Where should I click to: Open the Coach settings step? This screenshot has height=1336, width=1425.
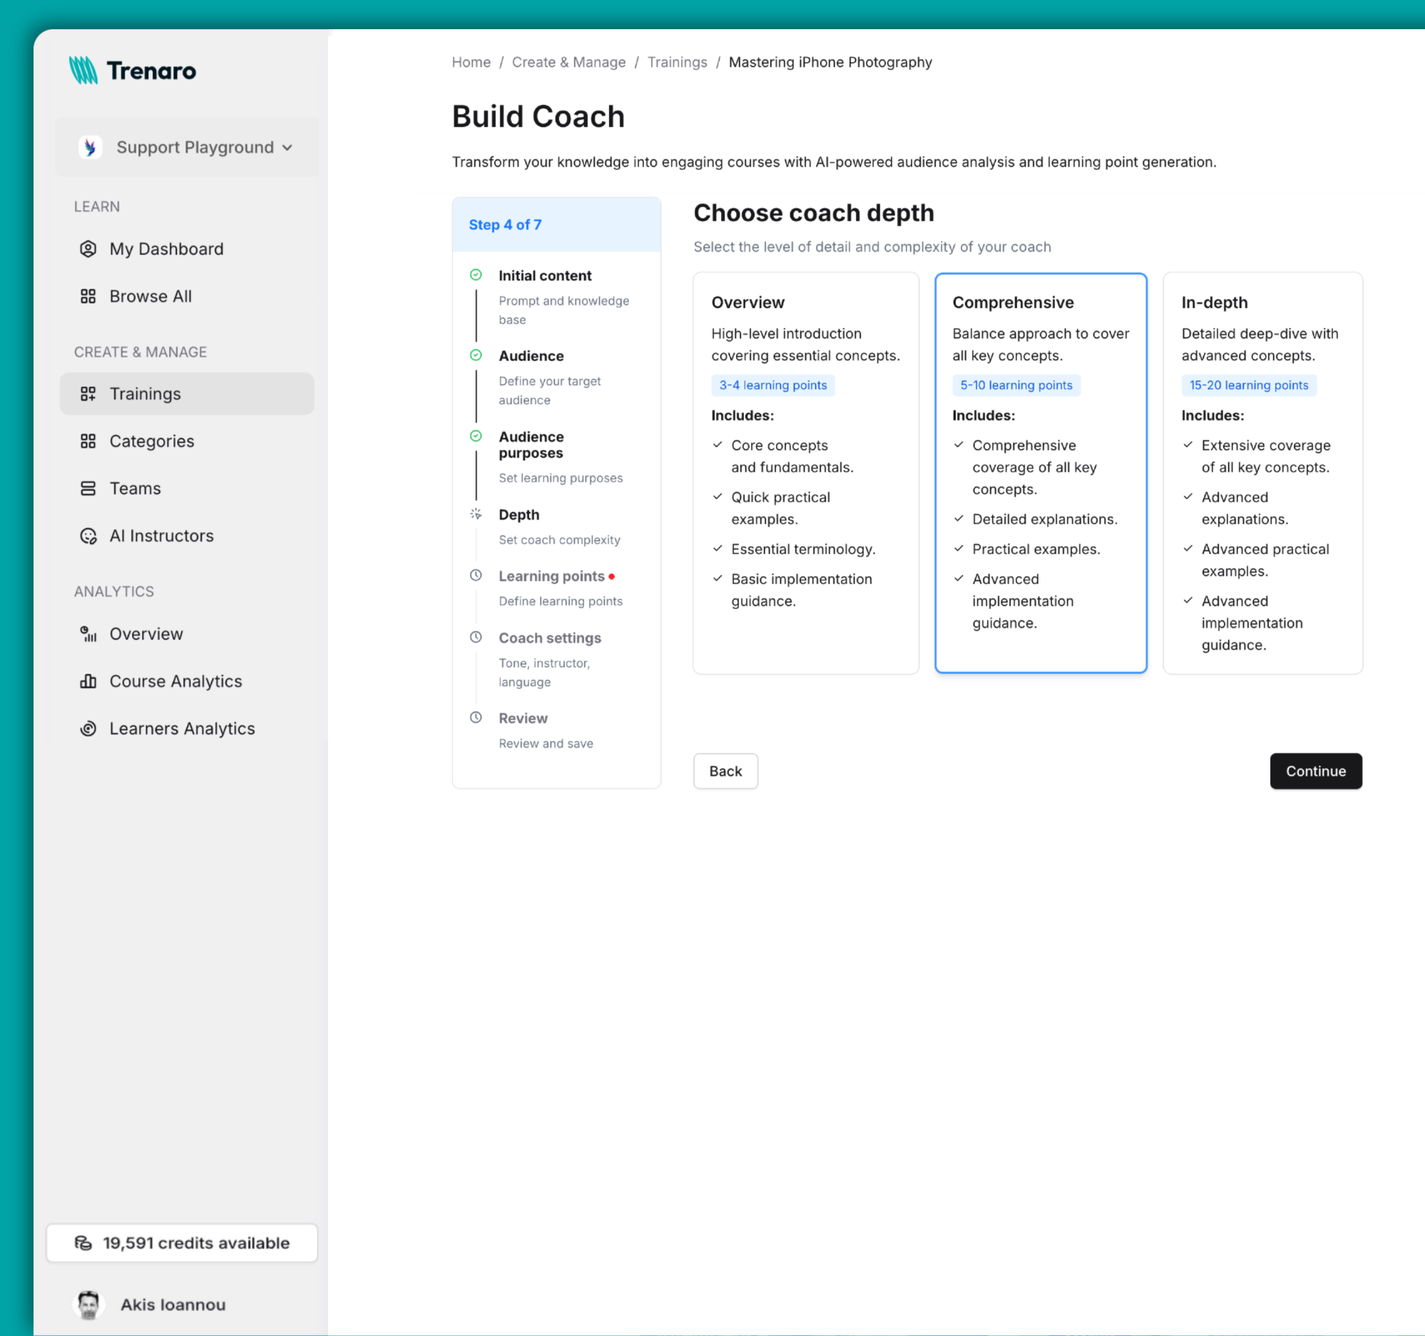pos(550,637)
